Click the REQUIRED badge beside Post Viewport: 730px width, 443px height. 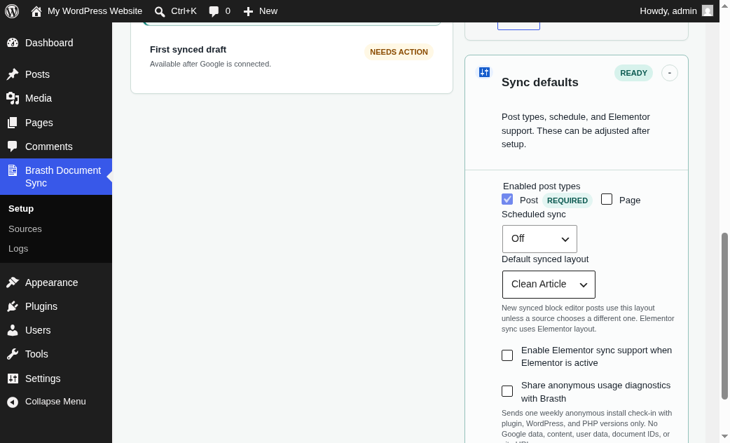click(567, 200)
